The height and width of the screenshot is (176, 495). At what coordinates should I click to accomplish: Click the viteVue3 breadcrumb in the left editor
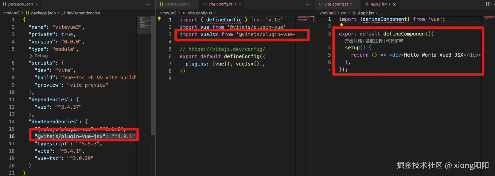[11, 13]
